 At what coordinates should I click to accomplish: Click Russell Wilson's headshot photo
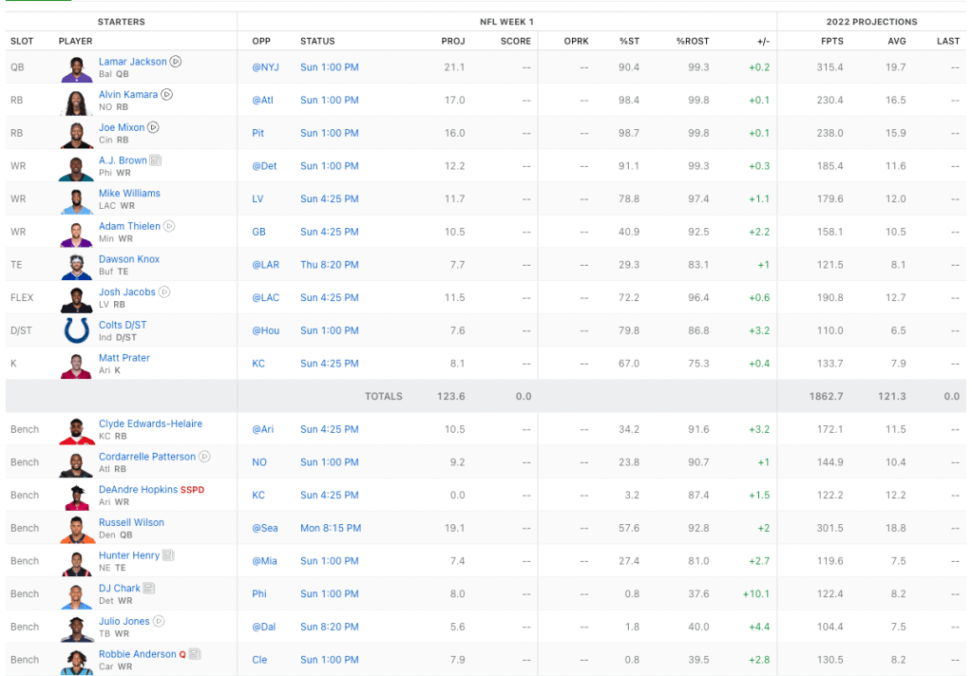[76, 528]
